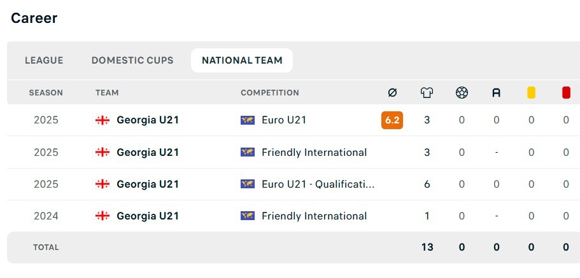Select the National Team tab
Viewport: 580px width, 278px height.
[242, 60]
